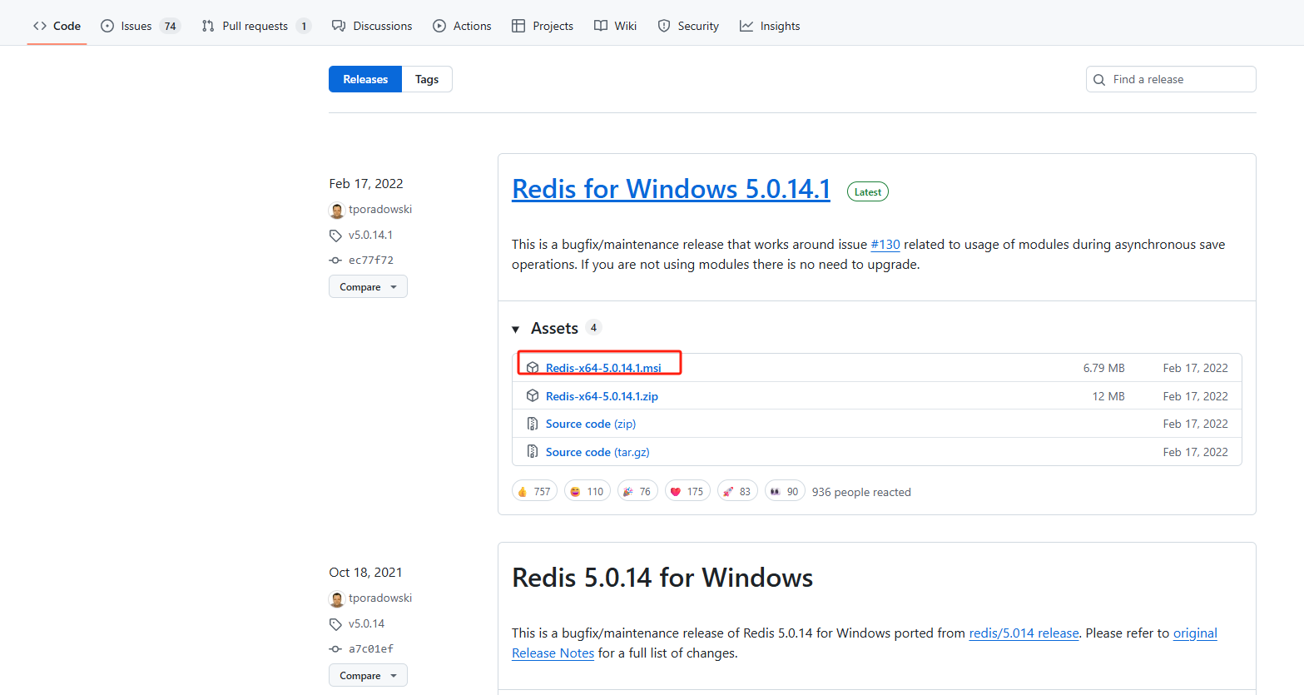Viewport: 1304px width, 695px height.
Task: Open the Insights tab
Action: pyautogui.click(x=770, y=26)
